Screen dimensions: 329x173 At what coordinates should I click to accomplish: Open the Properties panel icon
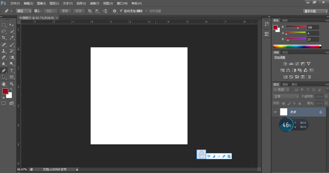[x=266, y=33]
